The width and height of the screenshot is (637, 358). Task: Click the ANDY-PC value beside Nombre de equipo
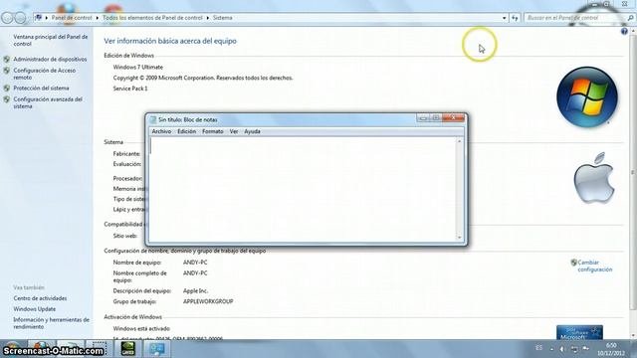195,263
